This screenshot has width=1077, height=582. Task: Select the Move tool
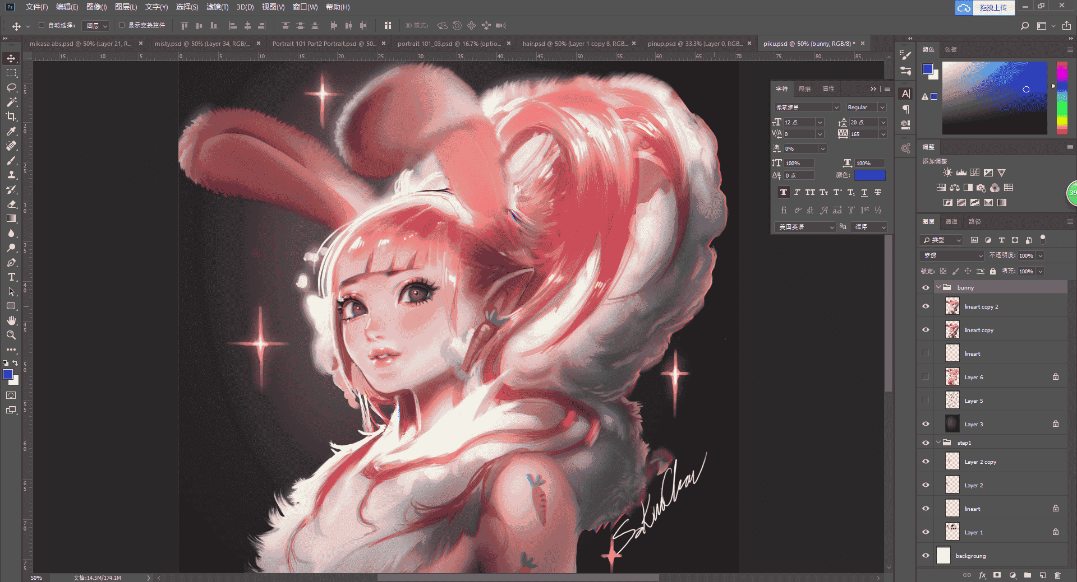11,58
